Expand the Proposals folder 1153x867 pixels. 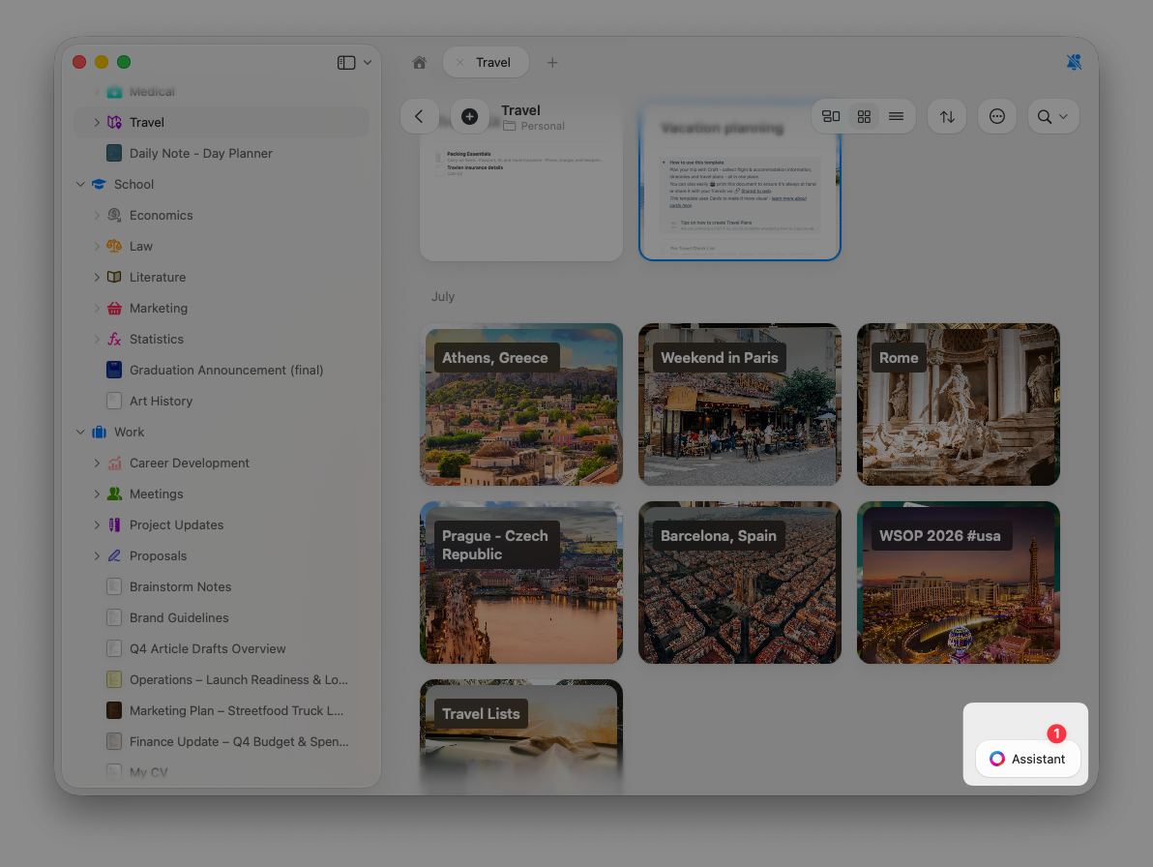pyautogui.click(x=97, y=555)
